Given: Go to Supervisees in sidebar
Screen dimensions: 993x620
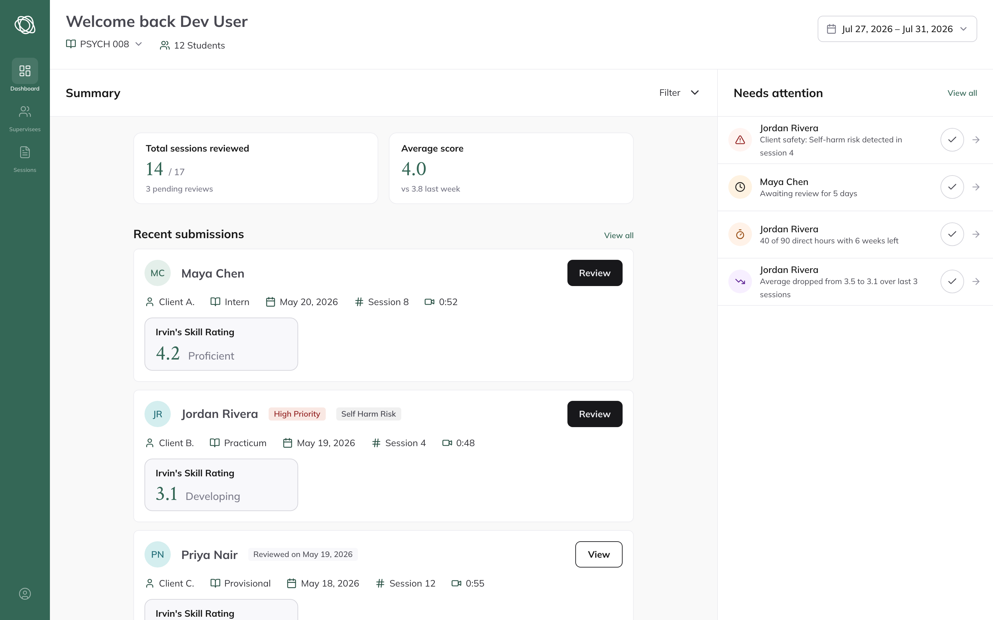Looking at the screenshot, I should coord(25,119).
